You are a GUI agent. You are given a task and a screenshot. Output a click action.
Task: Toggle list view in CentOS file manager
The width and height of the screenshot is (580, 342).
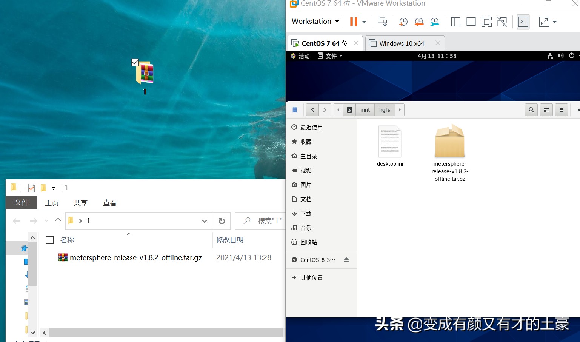click(546, 110)
